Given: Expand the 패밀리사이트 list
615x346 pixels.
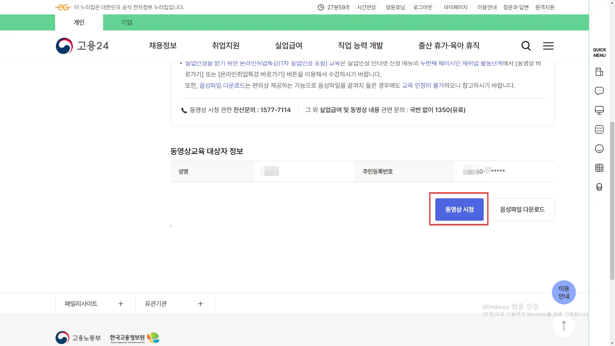Looking at the screenshot, I should (x=95, y=304).
